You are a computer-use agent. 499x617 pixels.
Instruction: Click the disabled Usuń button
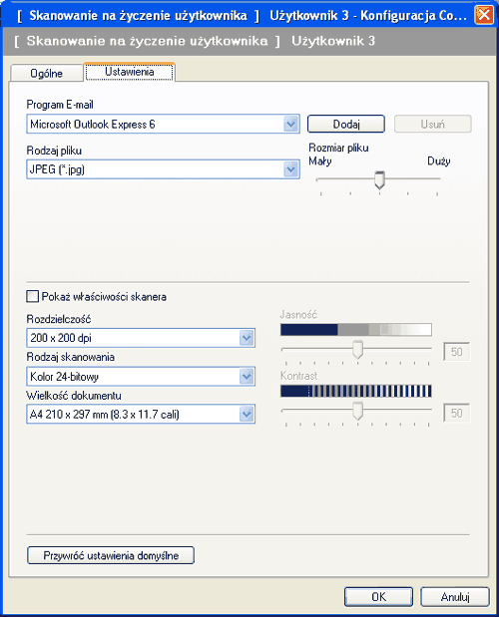point(432,124)
